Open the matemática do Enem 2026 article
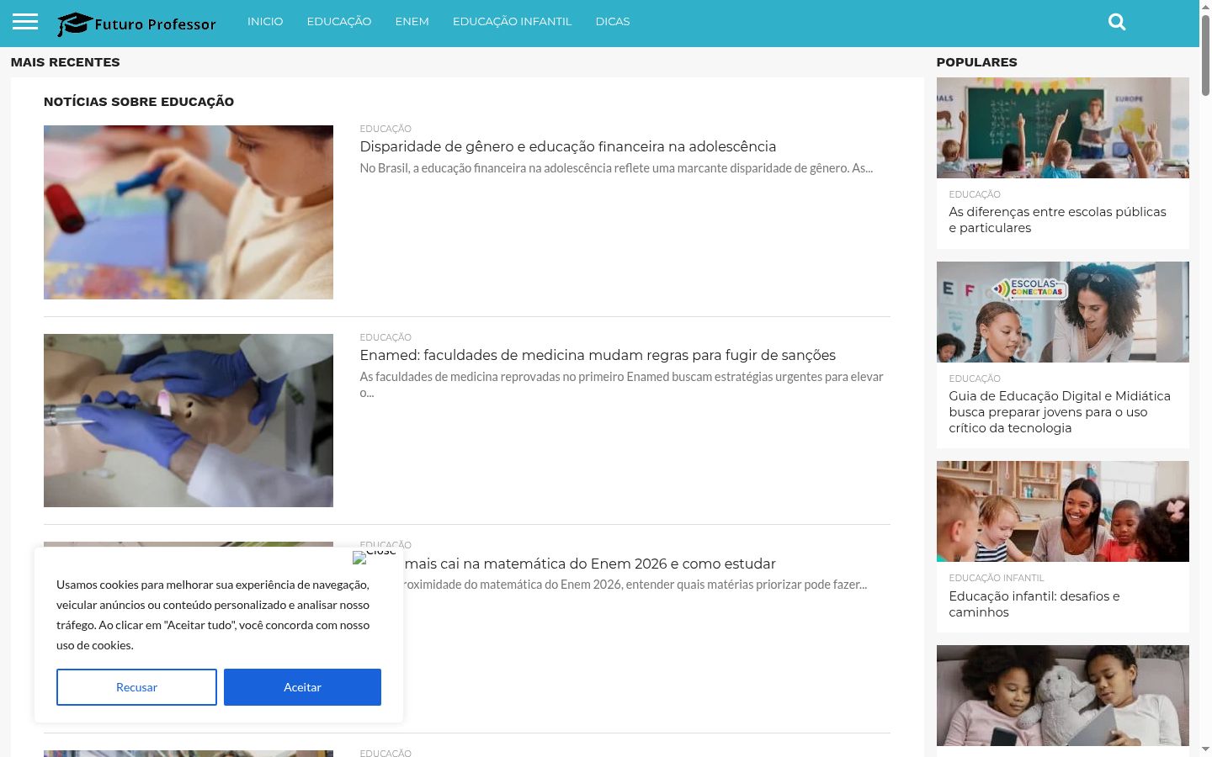Screen dimensions: 1212x757 click(x=589, y=564)
